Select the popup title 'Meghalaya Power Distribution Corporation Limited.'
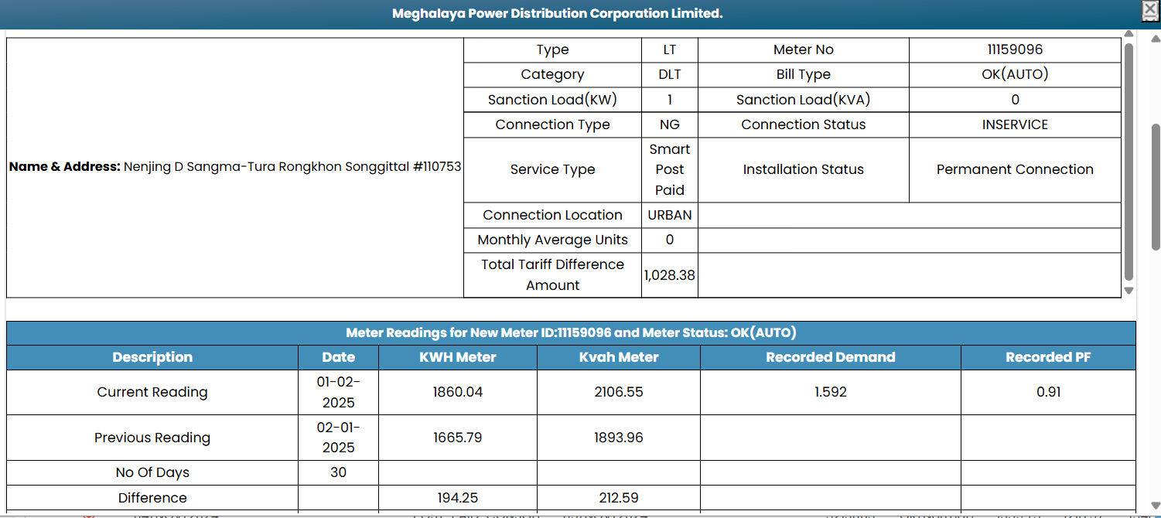This screenshot has width=1161, height=518. [x=558, y=14]
